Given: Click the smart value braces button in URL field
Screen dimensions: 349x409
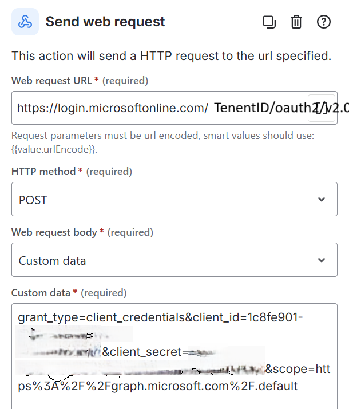Looking at the screenshot, I should click(x=321, y=108).
